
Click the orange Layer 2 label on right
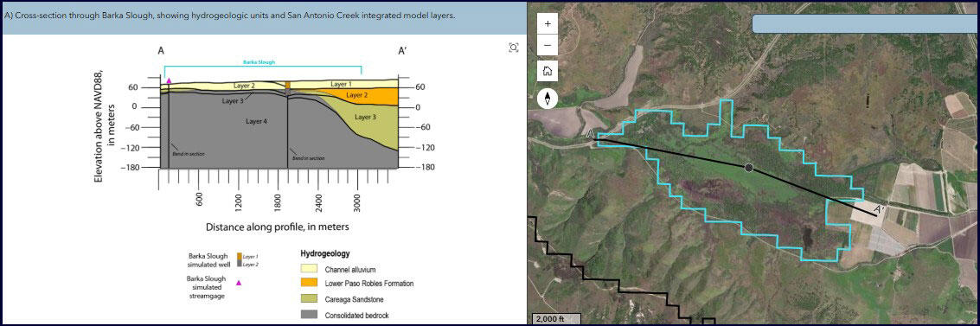357,95
